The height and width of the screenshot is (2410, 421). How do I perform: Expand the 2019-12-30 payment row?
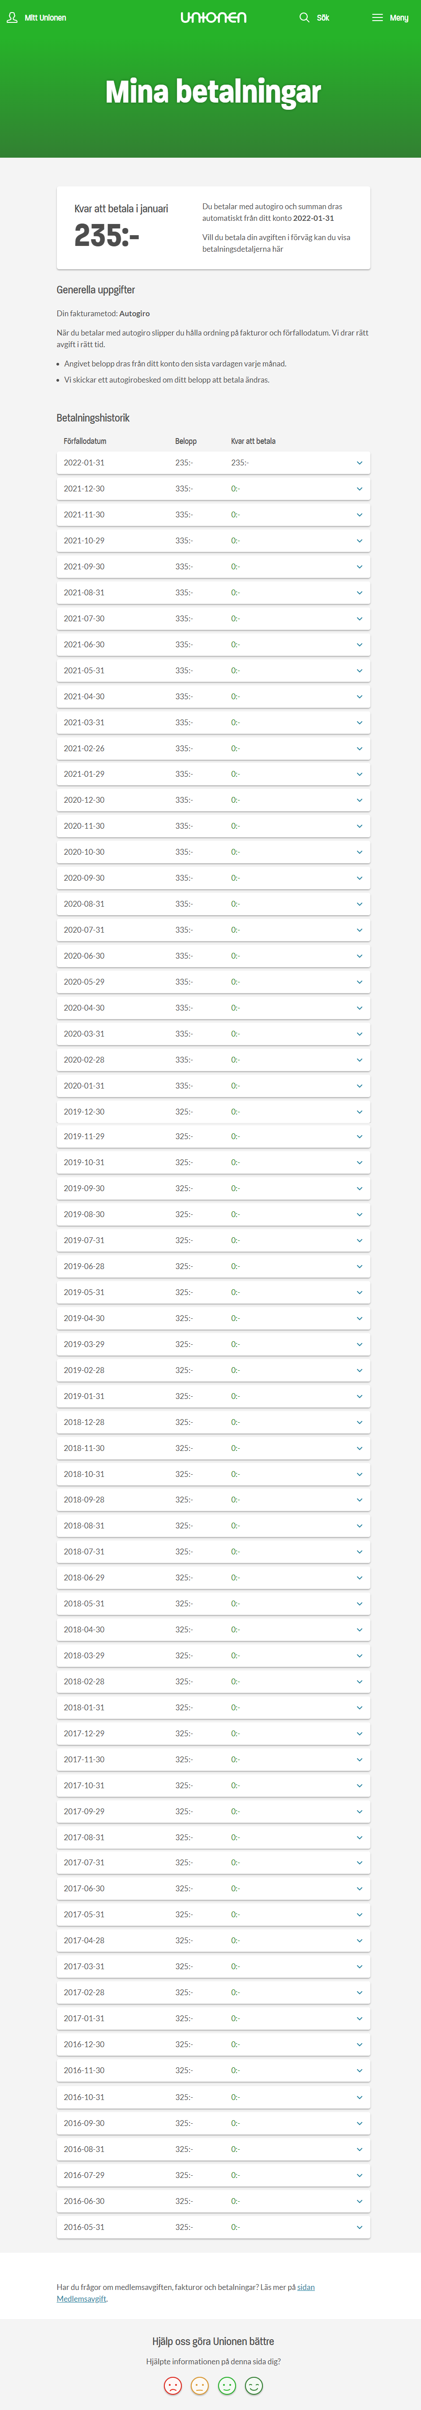[213, 1111]
